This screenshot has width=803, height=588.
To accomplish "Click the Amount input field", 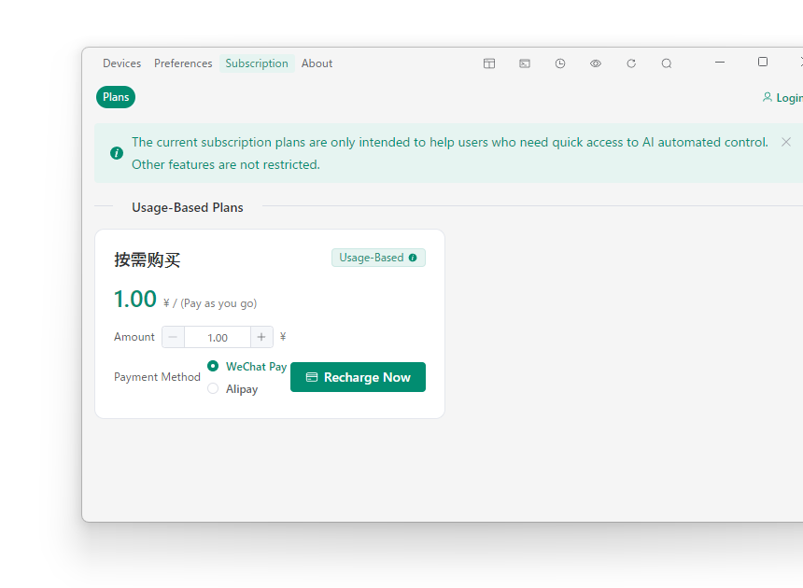I will [218, 337].
